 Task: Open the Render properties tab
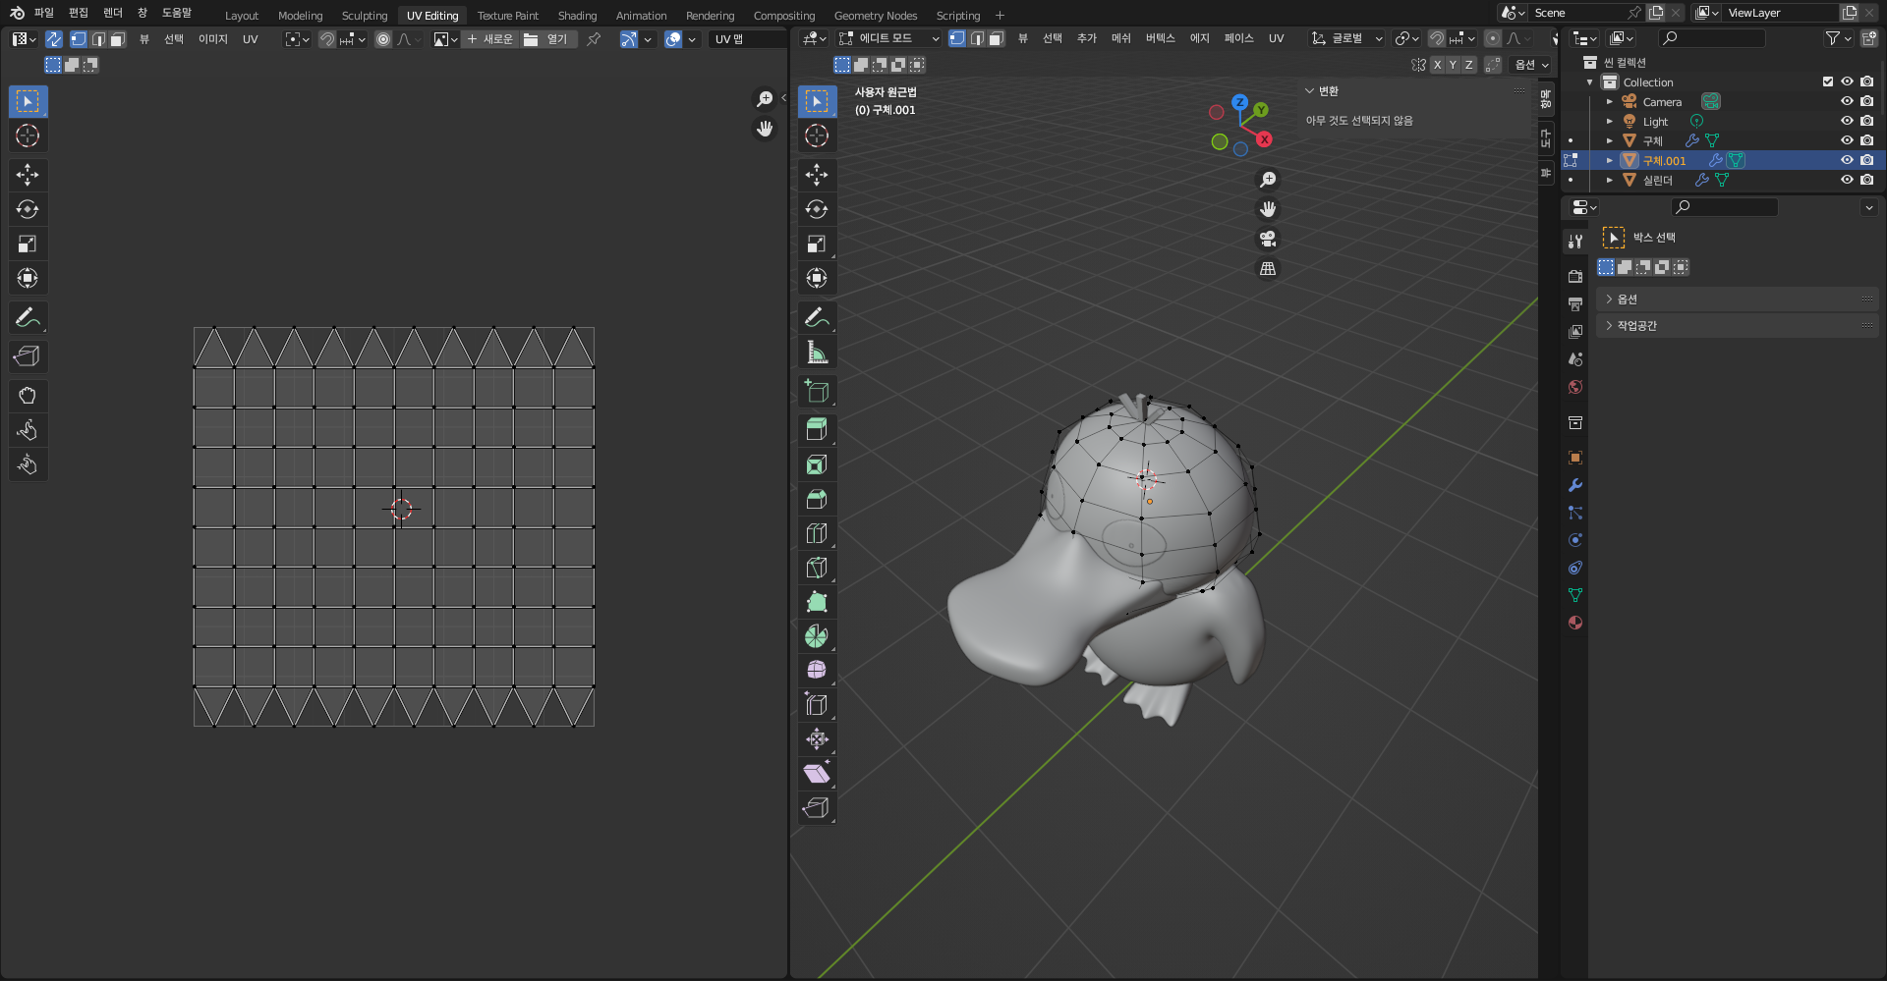click(x=1575, y=277)
